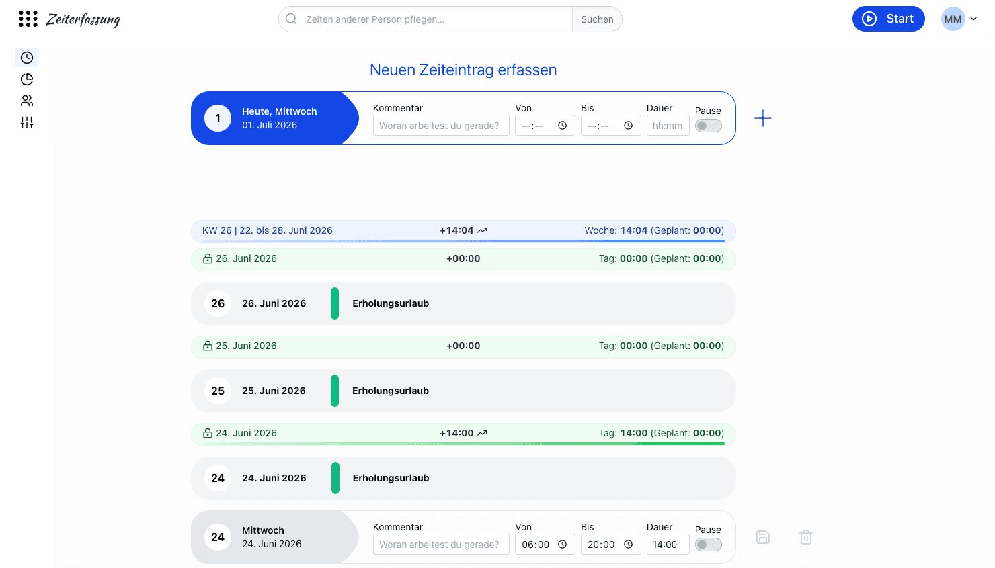The height and width of the screenshot is (568, 995).
Task: Open clock picker in Von 06:00 field
Action: coord(563,545)
